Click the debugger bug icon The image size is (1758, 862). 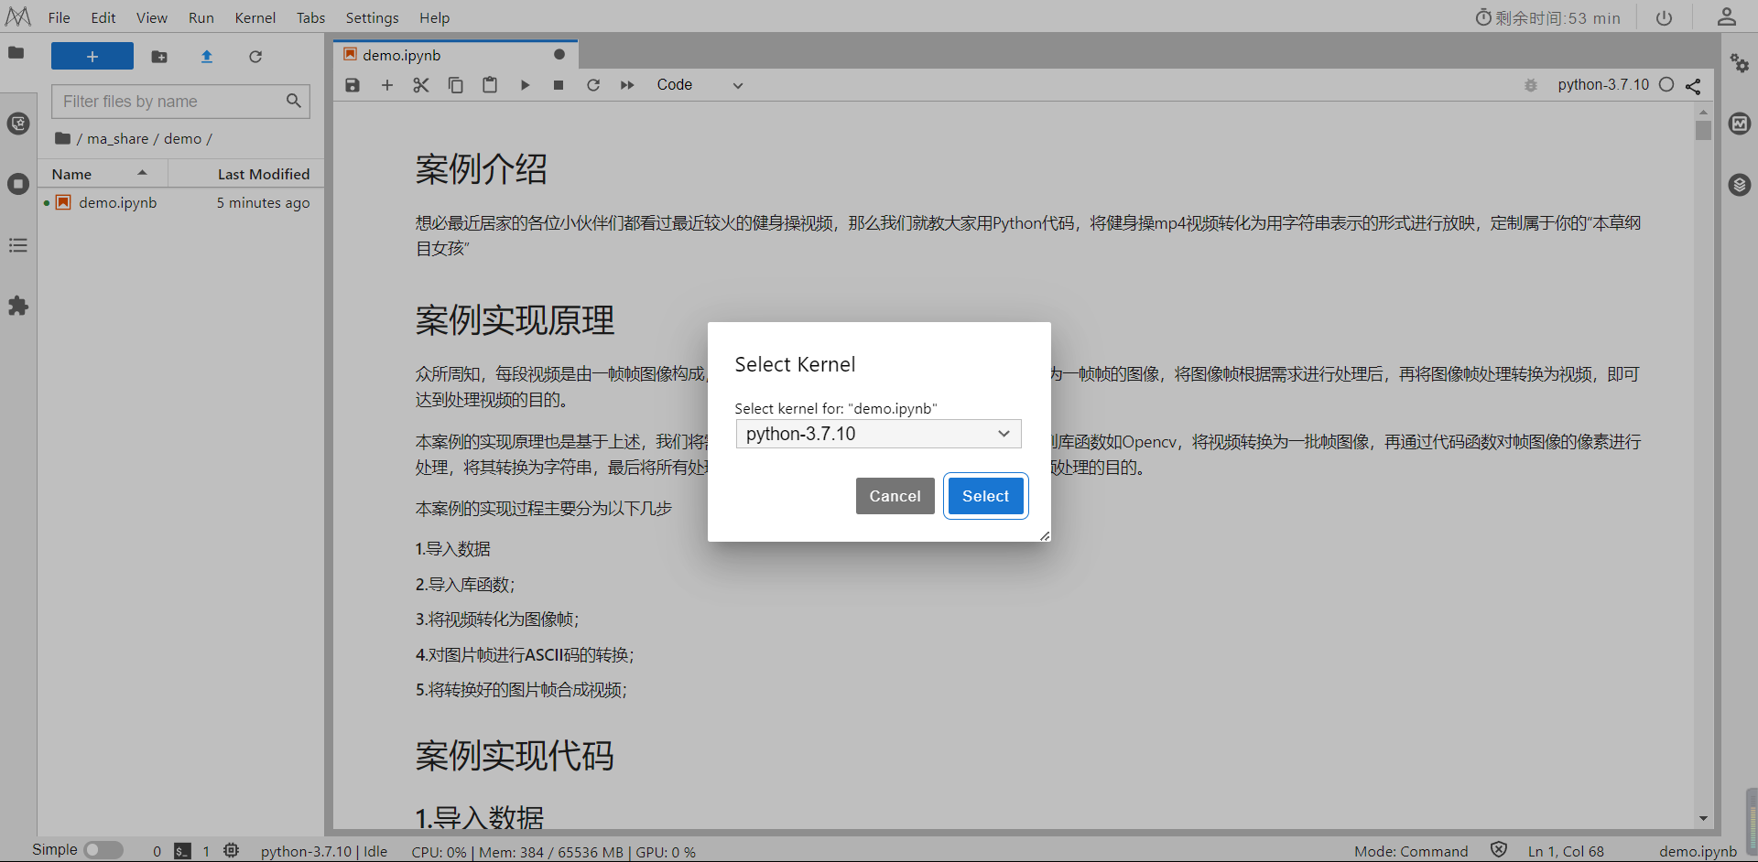(1531, 85)
